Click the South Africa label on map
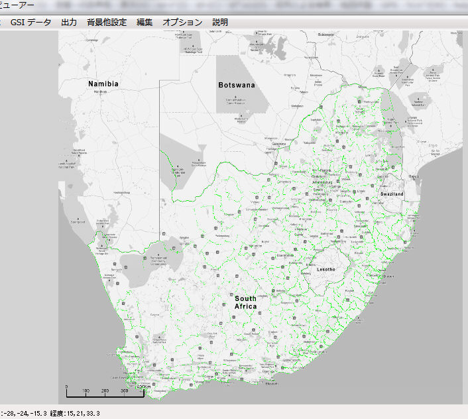 pos(245,302)
